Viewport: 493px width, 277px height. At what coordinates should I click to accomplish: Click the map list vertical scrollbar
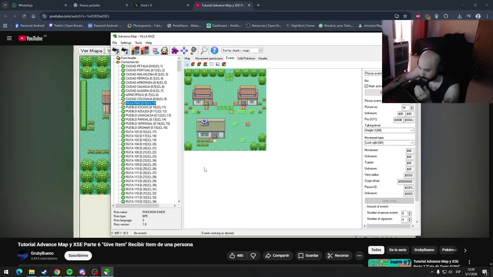click(179, 130)
